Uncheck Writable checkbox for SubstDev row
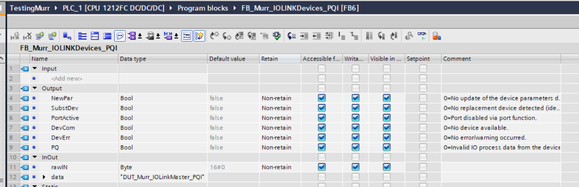Viewport: 579px width, 187px height. coord(356,108)
